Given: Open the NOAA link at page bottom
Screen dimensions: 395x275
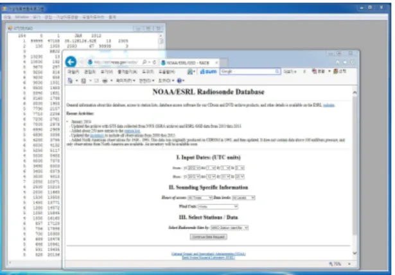Looking at the screenshot, I should click(208, 254).
